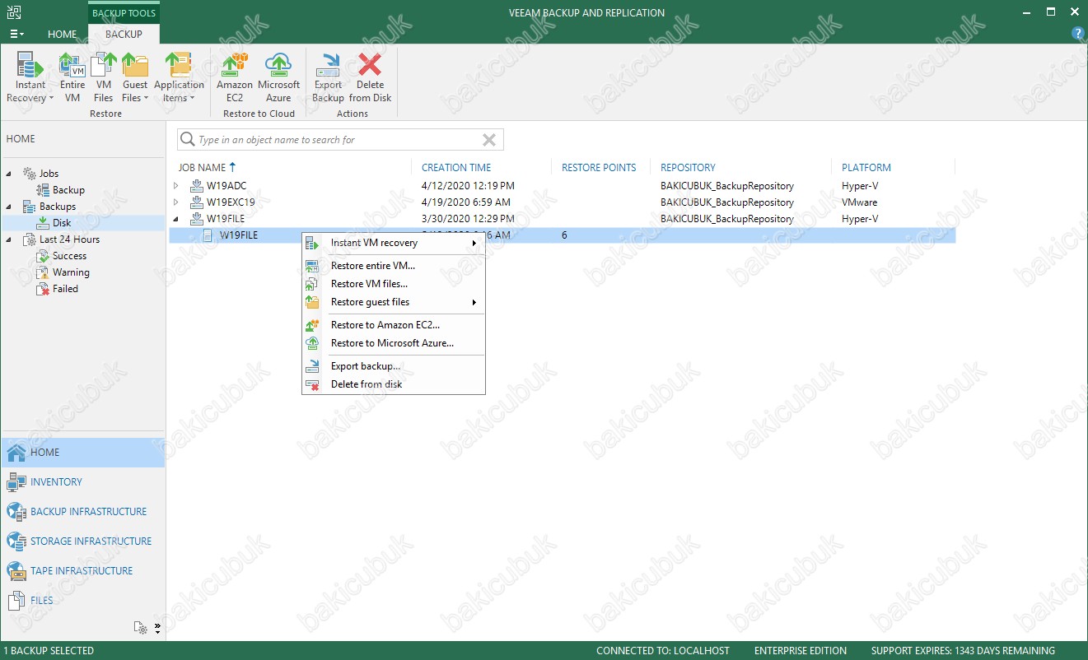Select Disk under Backups in tree
This screenshot has width=1088, height=660.
tap(62, 223)
